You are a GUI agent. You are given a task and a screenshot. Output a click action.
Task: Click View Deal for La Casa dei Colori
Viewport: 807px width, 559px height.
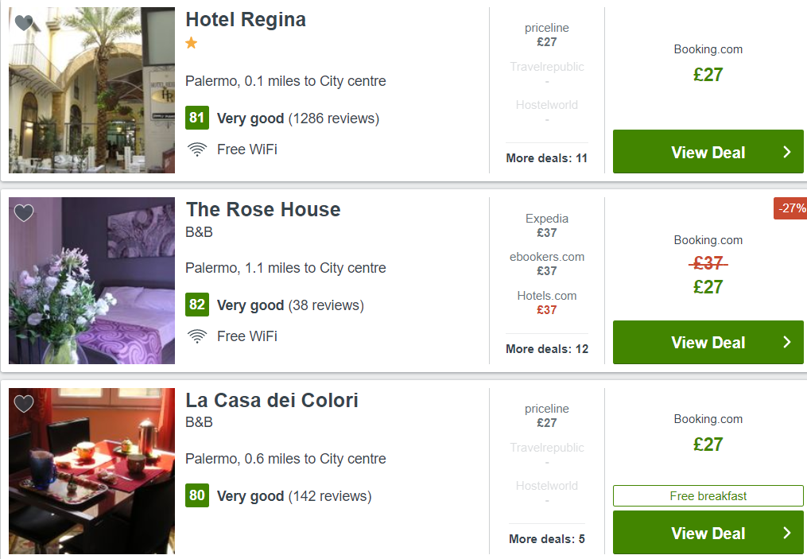click(708, 533)
